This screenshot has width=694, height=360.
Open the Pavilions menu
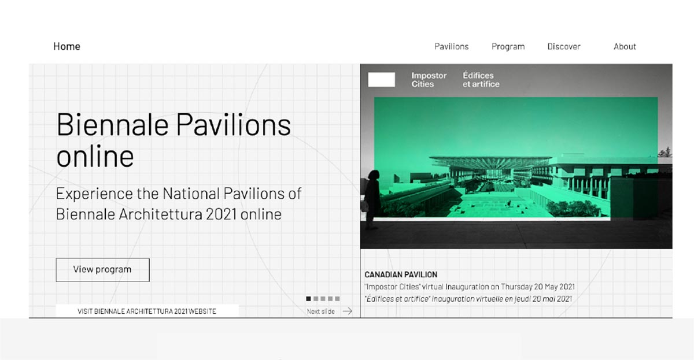point(451,47)
